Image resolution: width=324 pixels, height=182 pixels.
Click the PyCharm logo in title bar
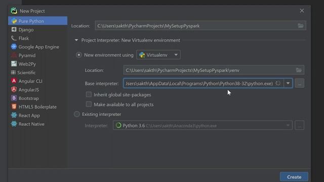click(14, 11)
